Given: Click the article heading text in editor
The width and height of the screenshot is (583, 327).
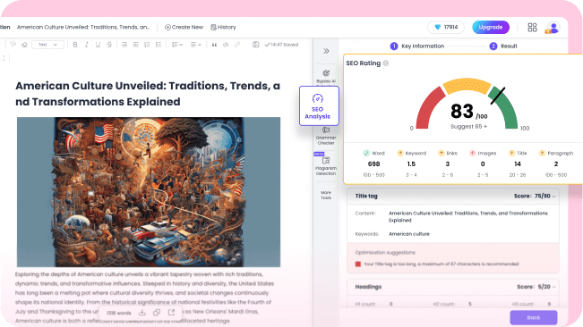Looking at the screenshot, I should click(x=148, y=94).
